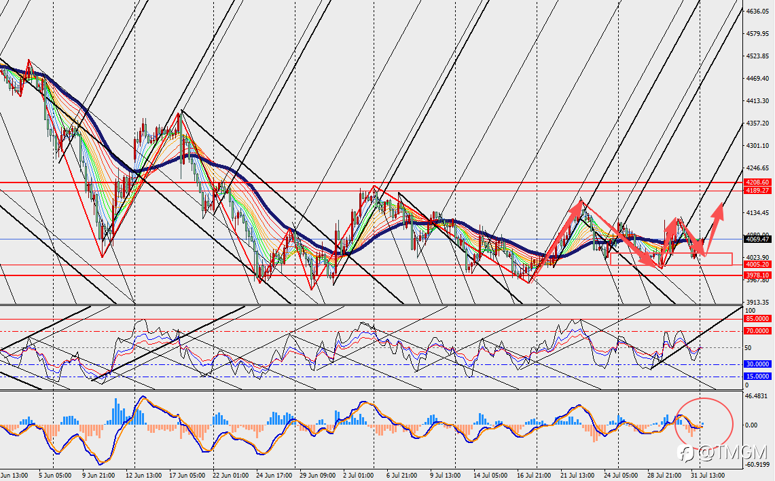Select the red 4208.60 resistance level tag
This screenshot has height=481, width=775.
point(757,182)
